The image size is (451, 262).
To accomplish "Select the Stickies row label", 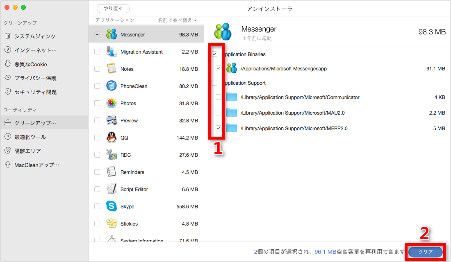I will pyautogui.click(x=129, y=224).
